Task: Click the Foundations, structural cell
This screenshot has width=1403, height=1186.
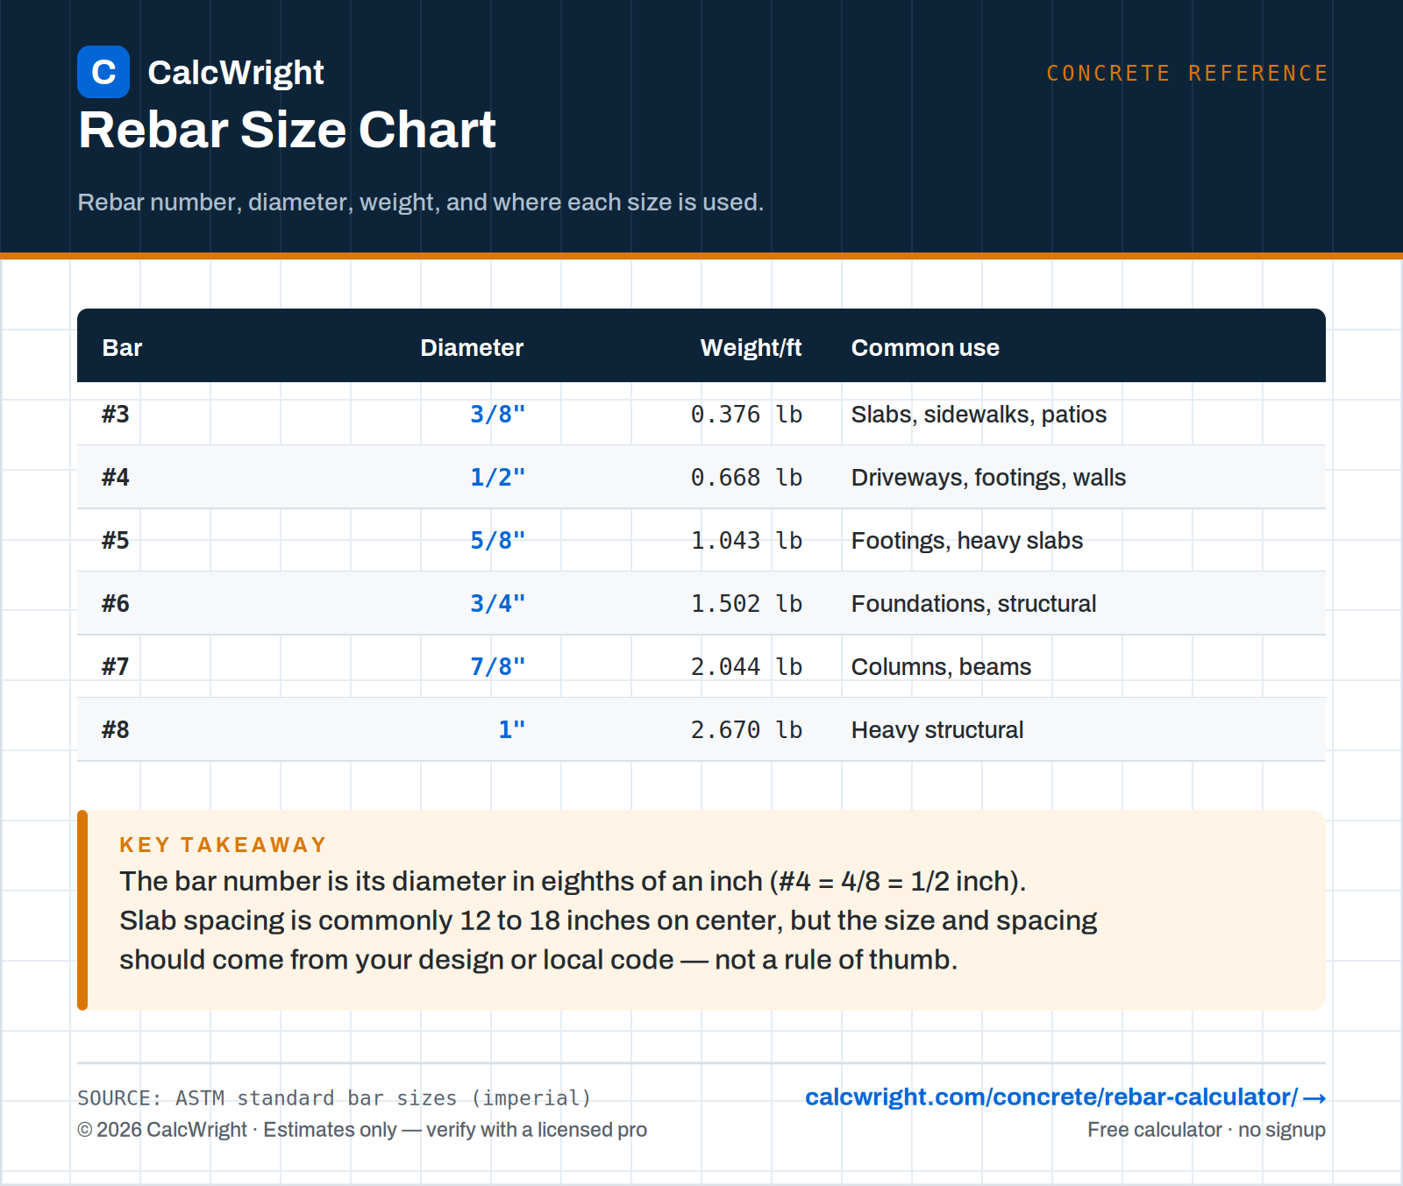Action: (x=973, y=603)
